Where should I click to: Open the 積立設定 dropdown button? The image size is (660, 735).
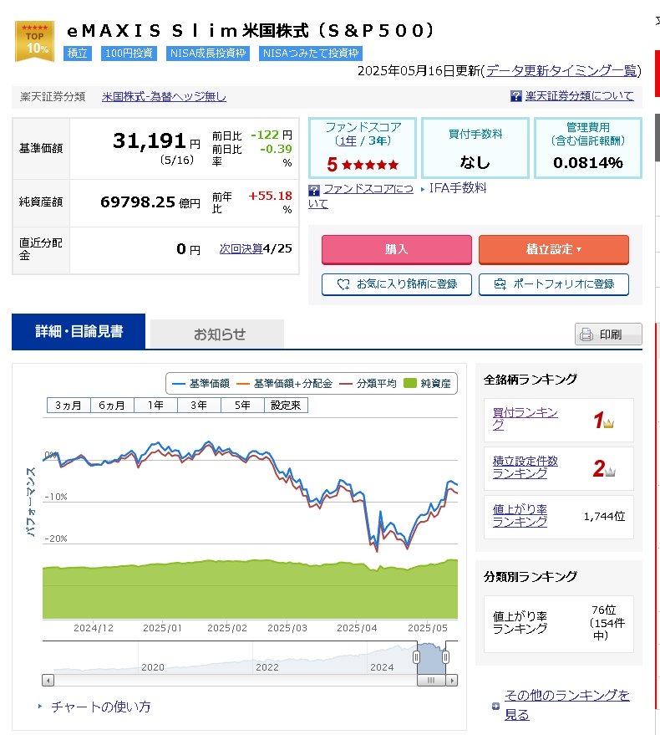pos(554,249)
